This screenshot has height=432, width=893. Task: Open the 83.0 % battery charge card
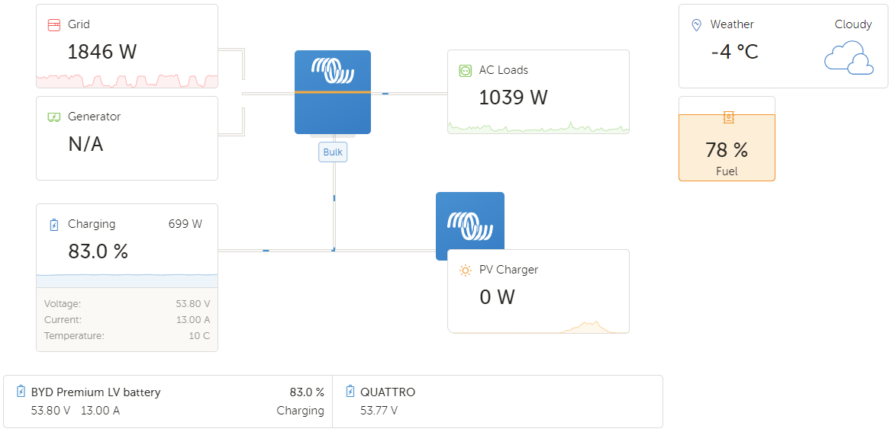[x=127, y=277]
